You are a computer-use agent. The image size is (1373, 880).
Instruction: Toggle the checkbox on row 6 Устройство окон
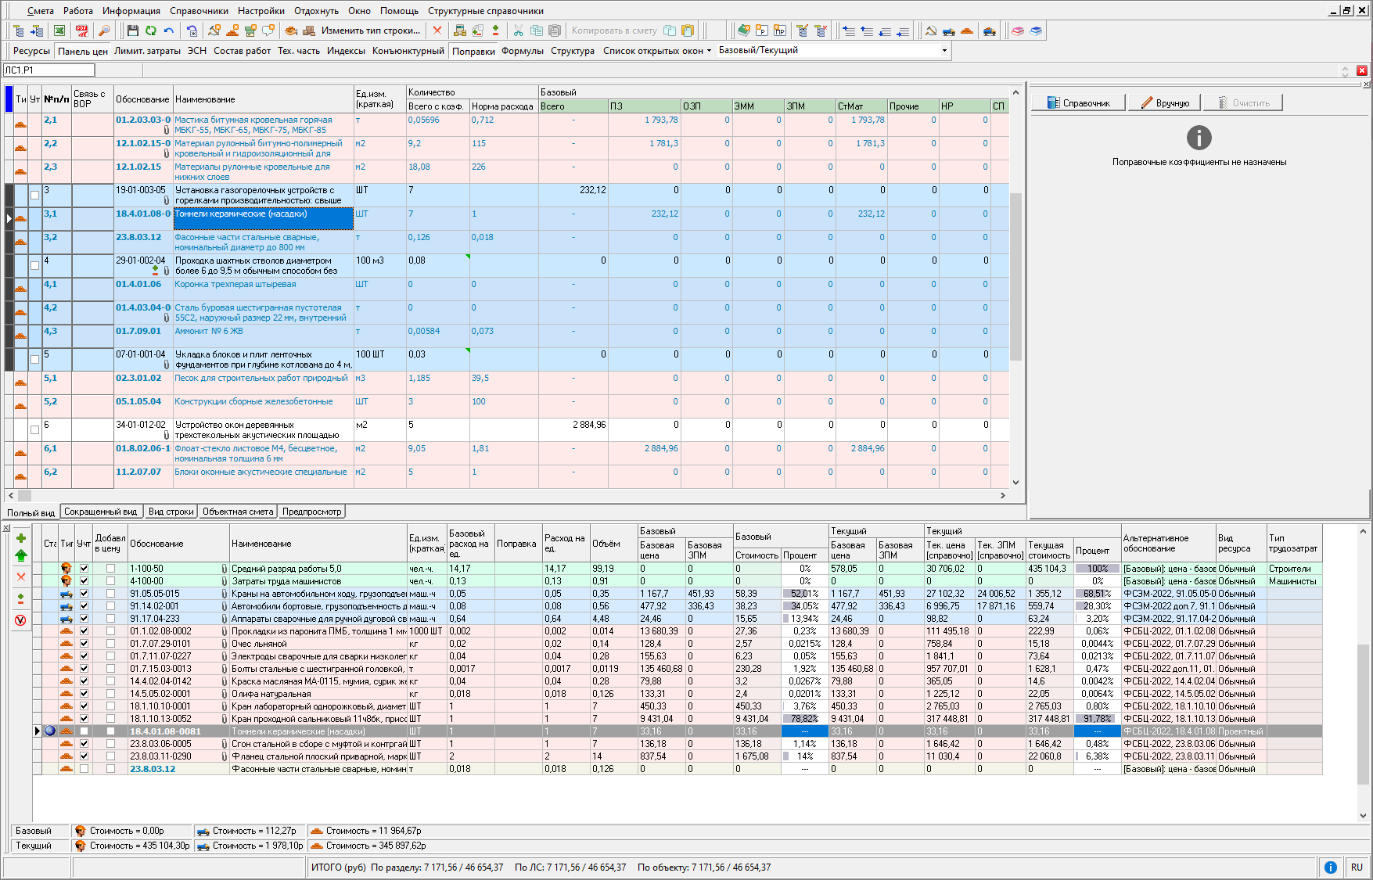coord(34,429)
